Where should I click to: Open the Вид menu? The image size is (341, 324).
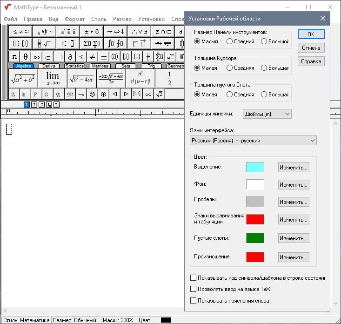click(x=53, y=19)
